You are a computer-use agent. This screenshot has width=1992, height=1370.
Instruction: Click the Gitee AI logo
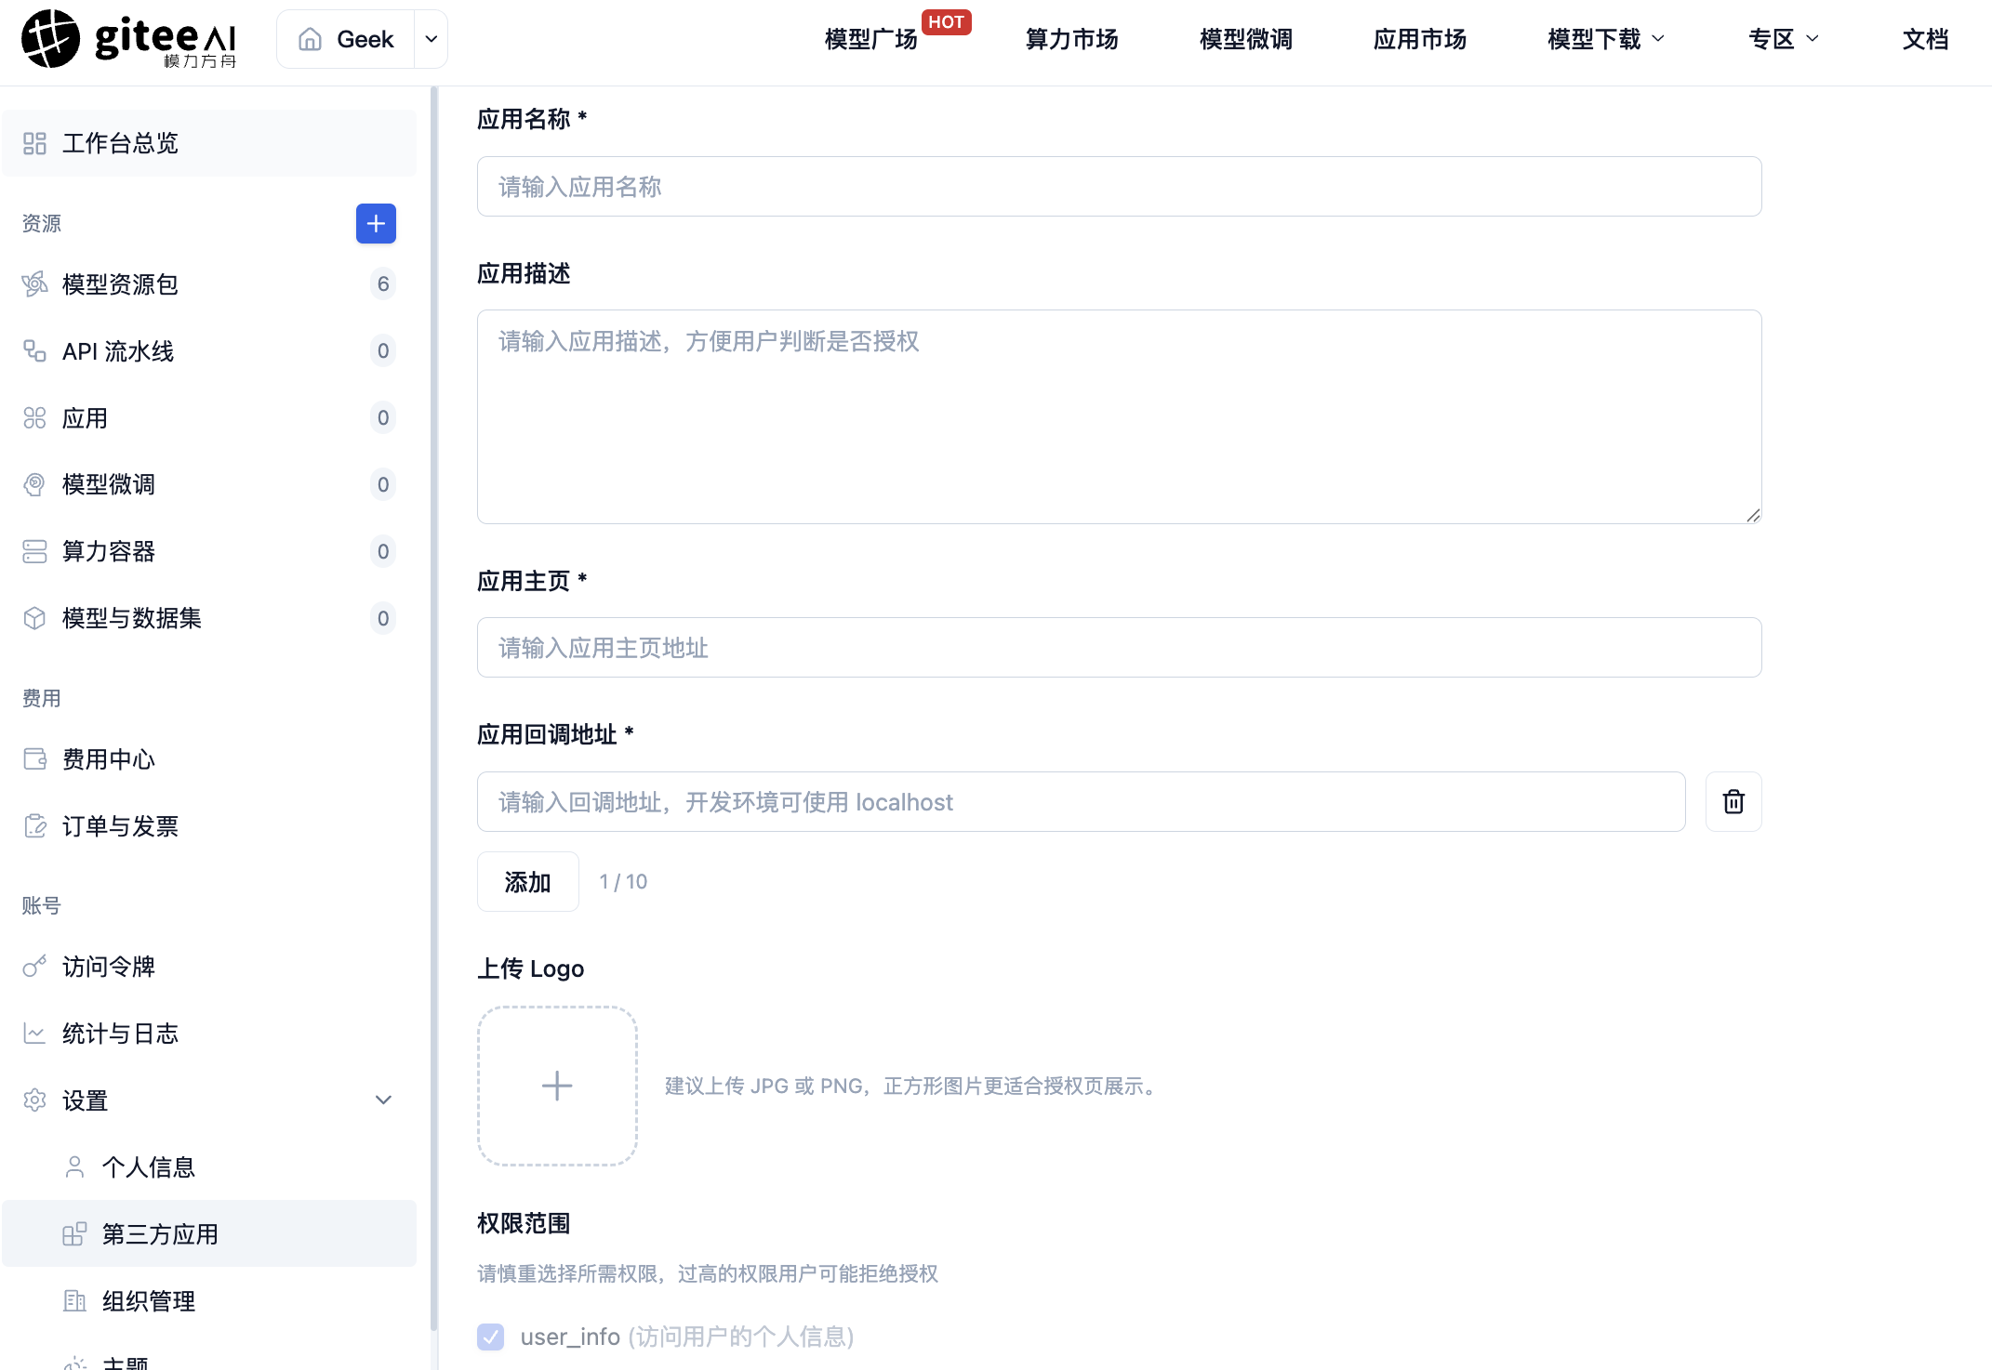(x=129, y=39)
